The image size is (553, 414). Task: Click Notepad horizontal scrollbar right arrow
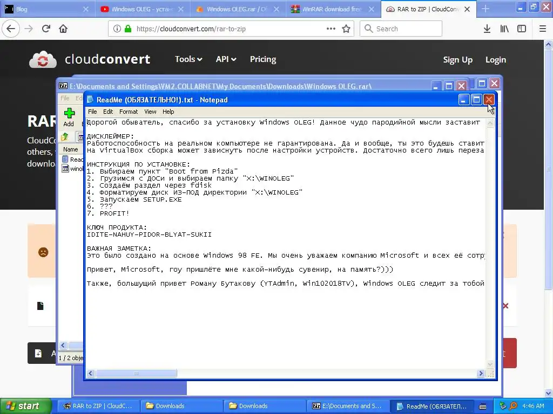click(x=481, y=373)
